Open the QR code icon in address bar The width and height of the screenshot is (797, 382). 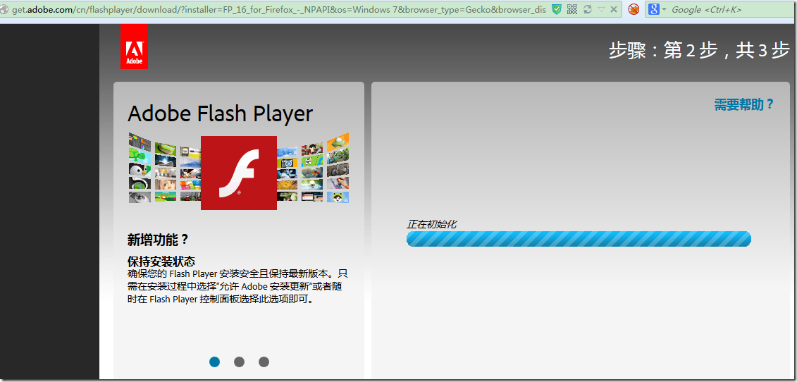572,9
